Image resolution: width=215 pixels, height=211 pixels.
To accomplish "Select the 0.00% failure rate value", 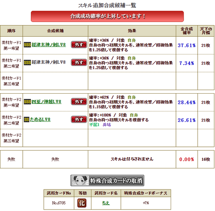I will [187, 159].
